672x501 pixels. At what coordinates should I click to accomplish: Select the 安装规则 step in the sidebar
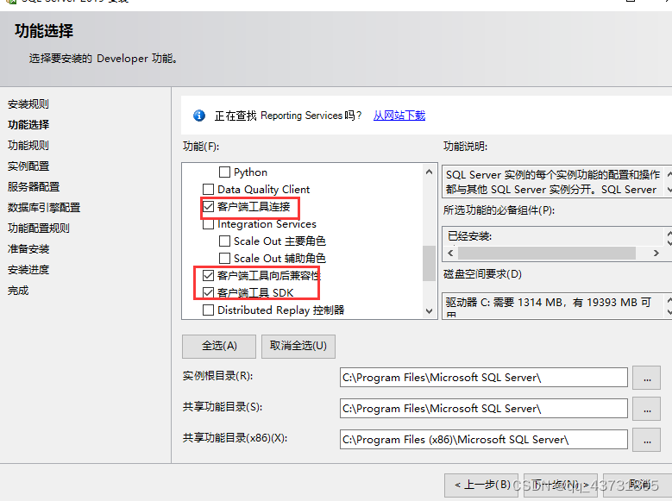pos(28,104)
